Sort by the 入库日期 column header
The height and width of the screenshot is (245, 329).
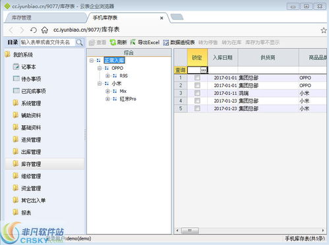pos(223,57)
